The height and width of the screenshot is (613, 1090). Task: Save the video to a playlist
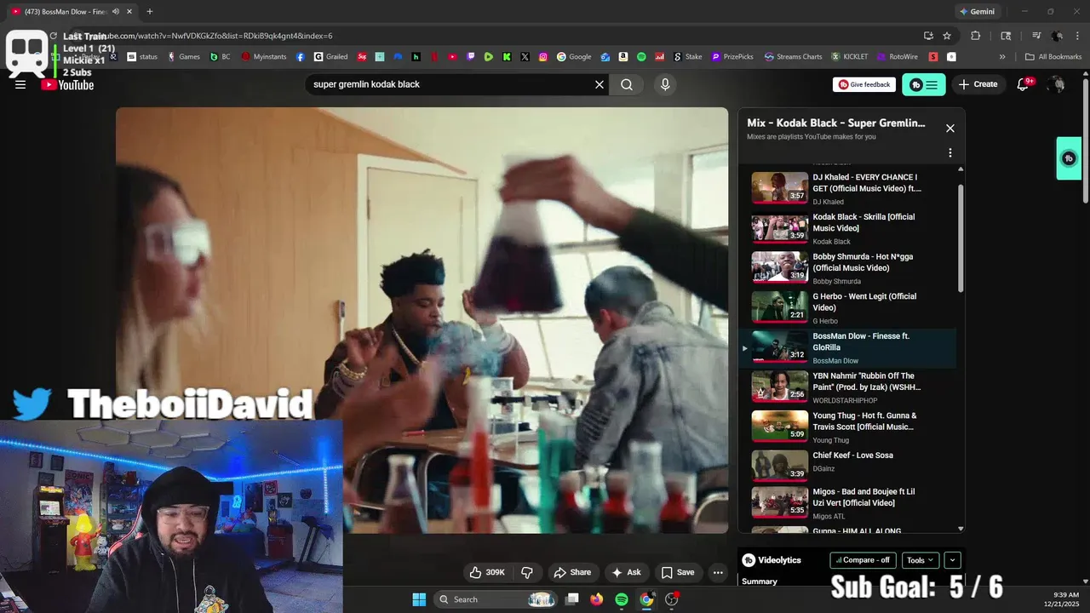tap(678, 573)
